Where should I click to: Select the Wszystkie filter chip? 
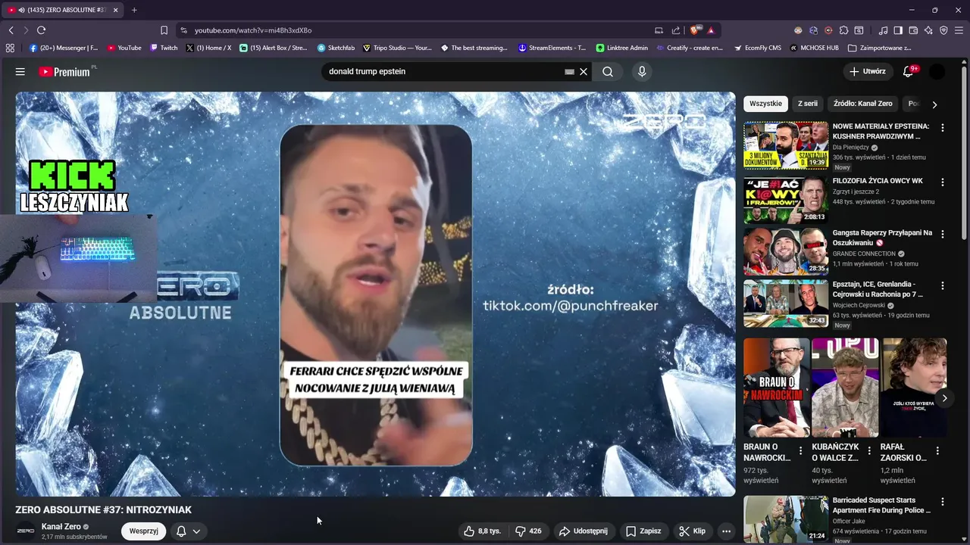[765, 104]
